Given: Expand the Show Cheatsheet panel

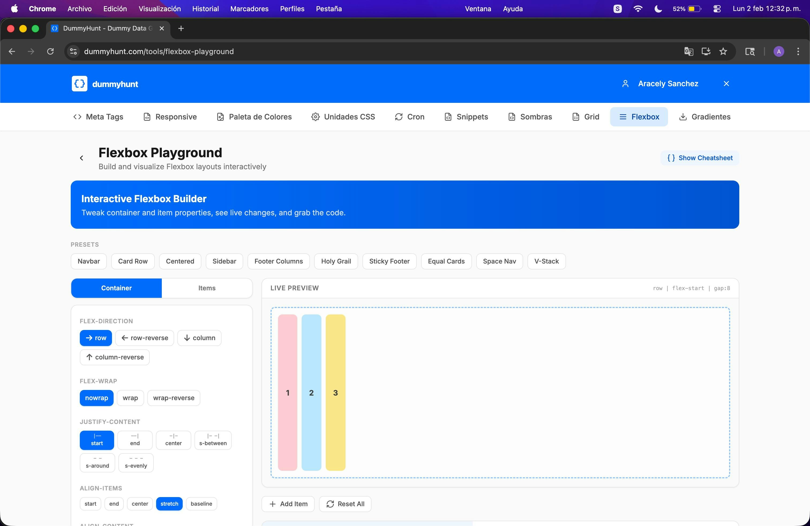Looking at the screenshot, I should [700, 158].
